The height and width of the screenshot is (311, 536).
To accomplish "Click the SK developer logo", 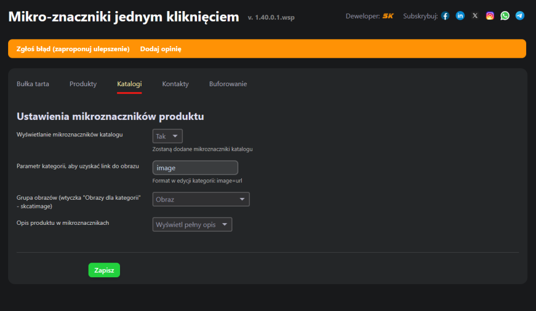I will pos(388,16).
